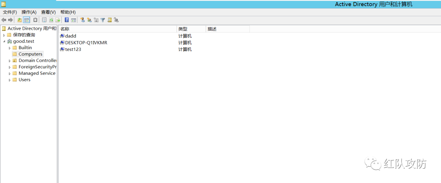Expand the Users node arrow
The height and width of the screenshot is (183, 441).
click(9, 80)
